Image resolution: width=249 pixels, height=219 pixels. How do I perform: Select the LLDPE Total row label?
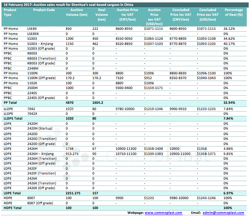coord(14,119)
